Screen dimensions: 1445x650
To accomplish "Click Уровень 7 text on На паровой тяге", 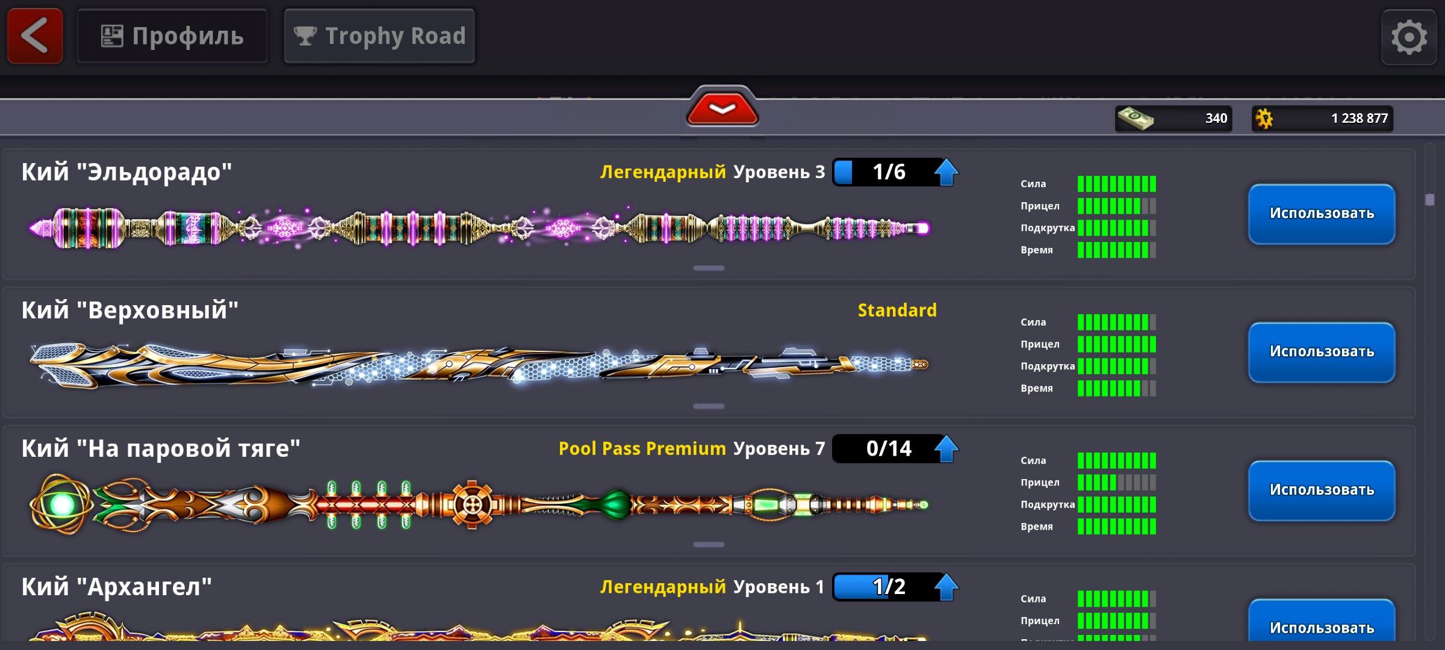I will 779,450.
